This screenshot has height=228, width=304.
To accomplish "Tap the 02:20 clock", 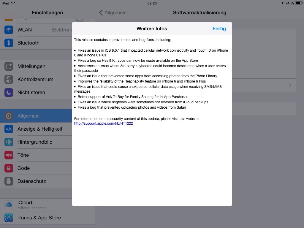I will [x=152, y=3].
